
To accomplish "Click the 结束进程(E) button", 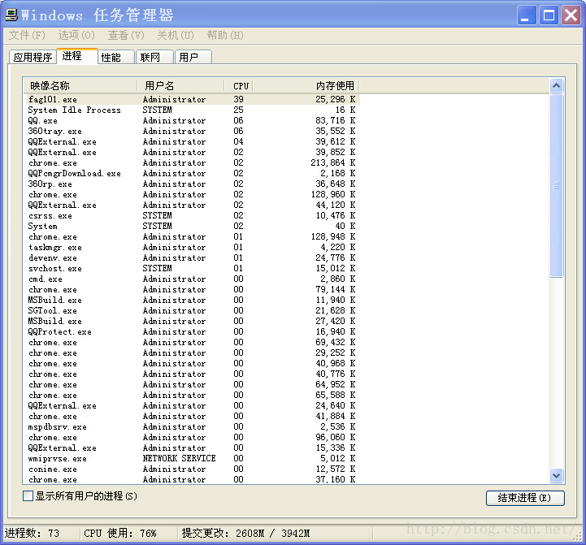I will coord(525,498).
